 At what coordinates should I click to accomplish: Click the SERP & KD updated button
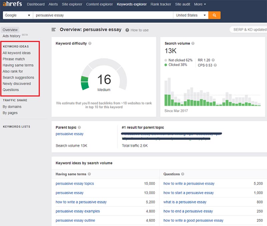click(x=249, y=30)
